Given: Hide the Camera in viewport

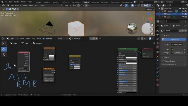Looking at the screenshot, I should (x=183, y=11).
